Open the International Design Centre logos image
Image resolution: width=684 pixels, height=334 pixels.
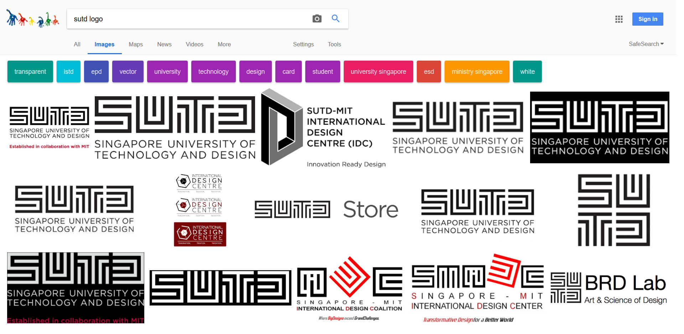[200, 210]
